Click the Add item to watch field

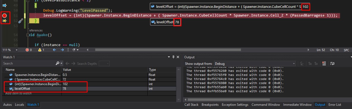click(33, 93)
